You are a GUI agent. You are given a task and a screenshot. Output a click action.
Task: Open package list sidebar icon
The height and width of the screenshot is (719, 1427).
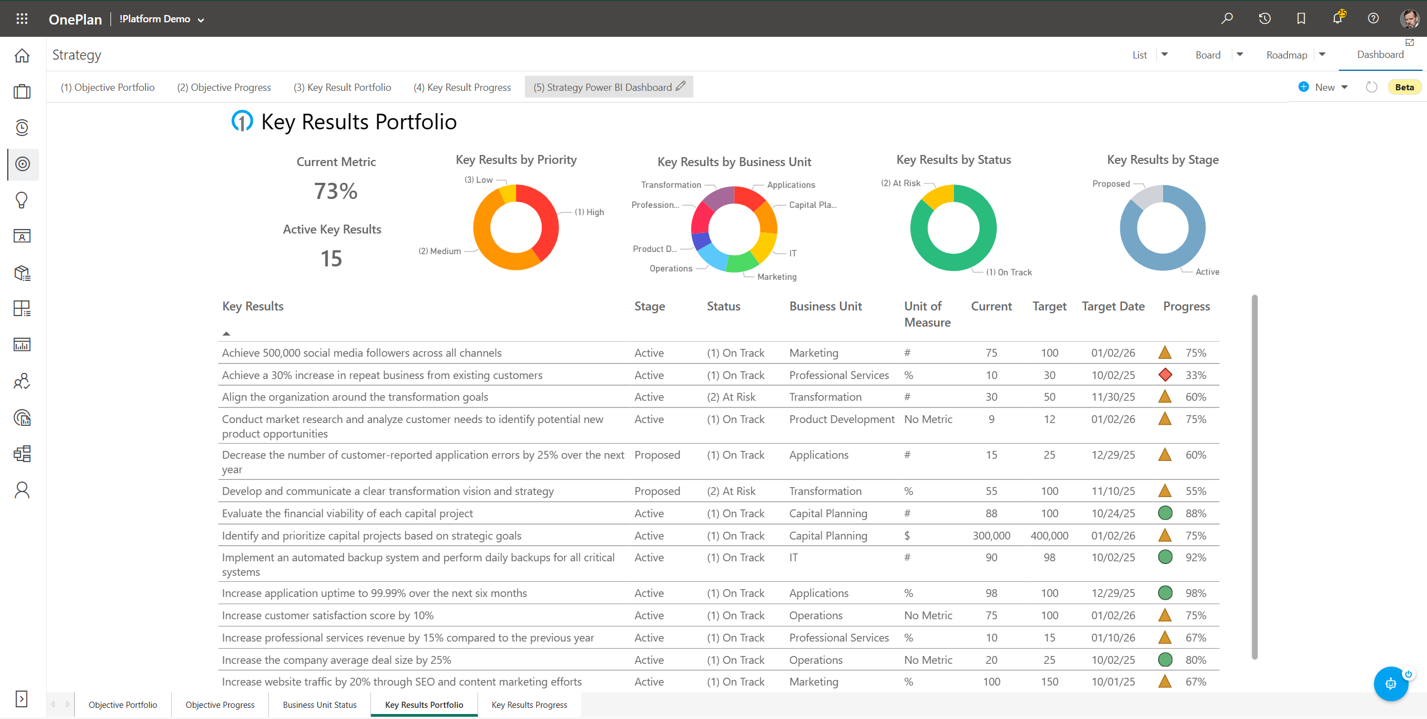pyautogui.click(x=22, y=273)
